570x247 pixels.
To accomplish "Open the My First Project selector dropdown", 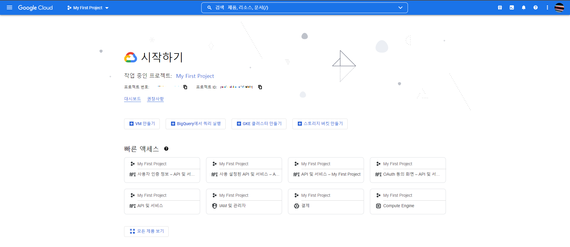I will click(88, 8).
